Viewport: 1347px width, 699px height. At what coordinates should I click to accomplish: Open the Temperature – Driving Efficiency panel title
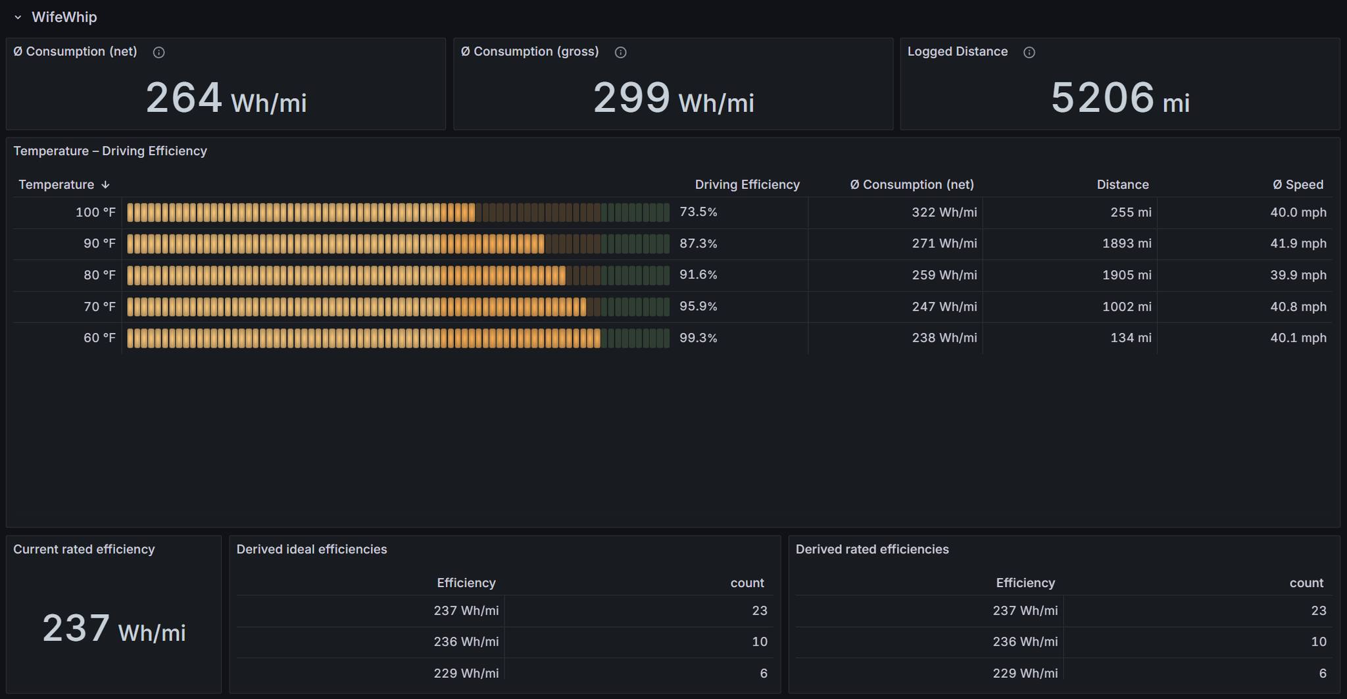[110, 151]
